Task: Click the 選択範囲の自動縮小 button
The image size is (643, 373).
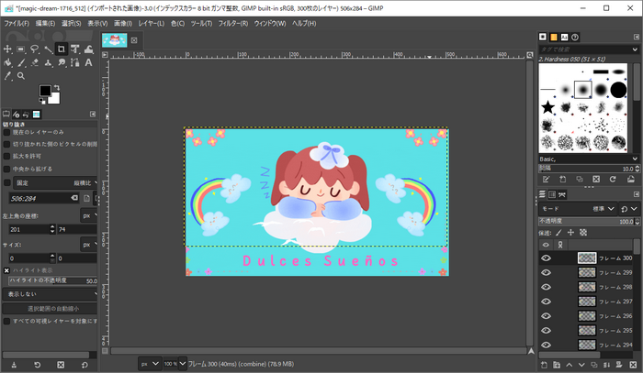Action: pos(51,309)
